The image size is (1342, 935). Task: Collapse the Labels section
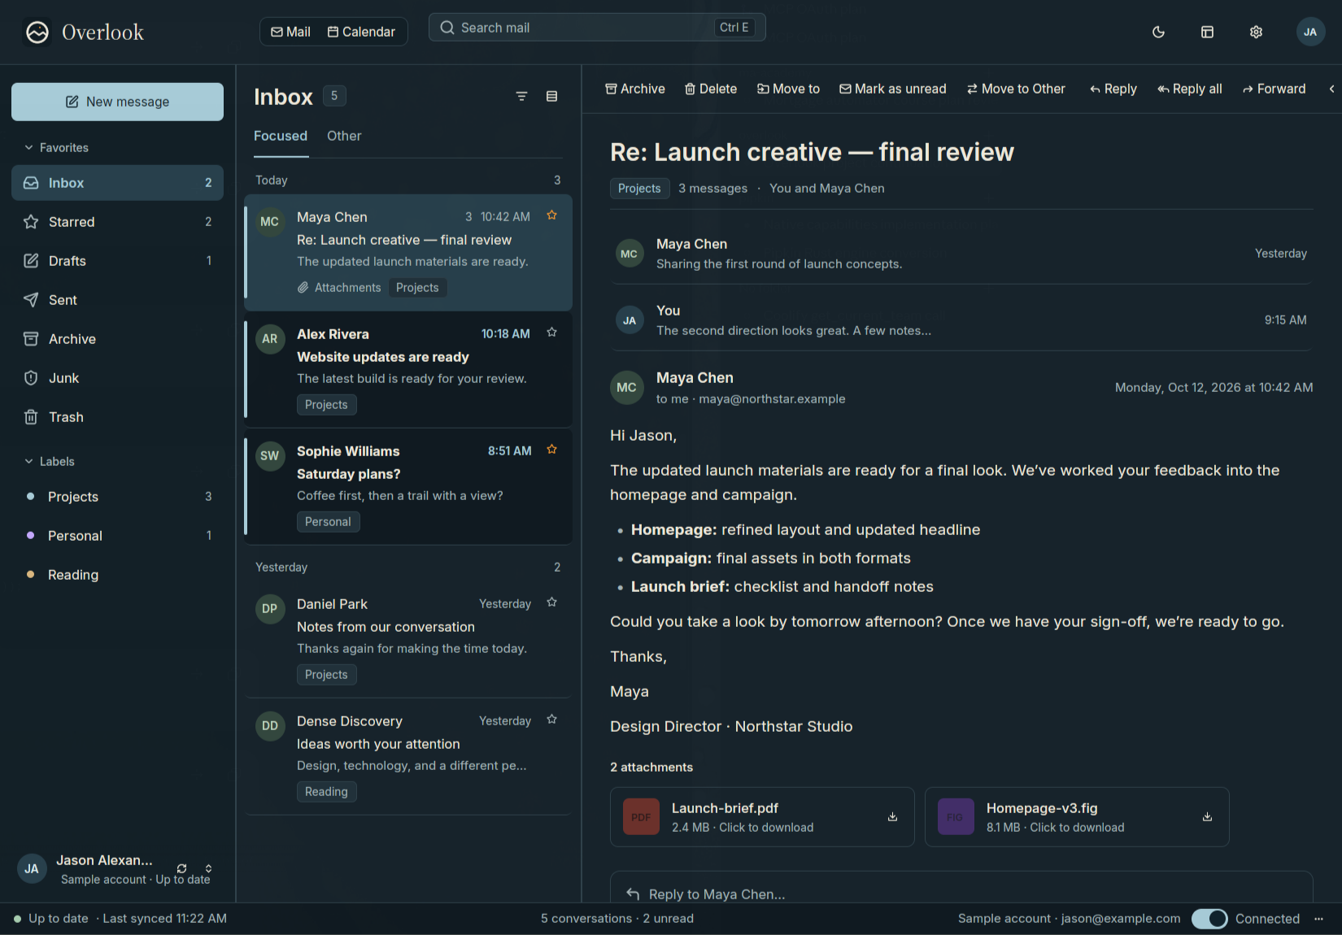pyautogui.click(x=49, y=462)
